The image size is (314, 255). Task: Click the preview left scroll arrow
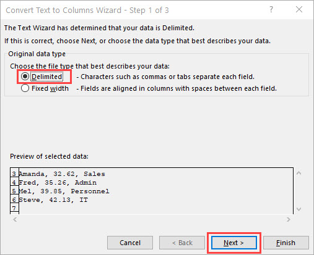[x=15, y=220]
